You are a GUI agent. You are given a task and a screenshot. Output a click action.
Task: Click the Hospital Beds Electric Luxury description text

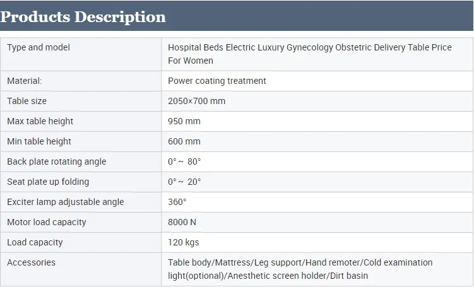[309, 54]
